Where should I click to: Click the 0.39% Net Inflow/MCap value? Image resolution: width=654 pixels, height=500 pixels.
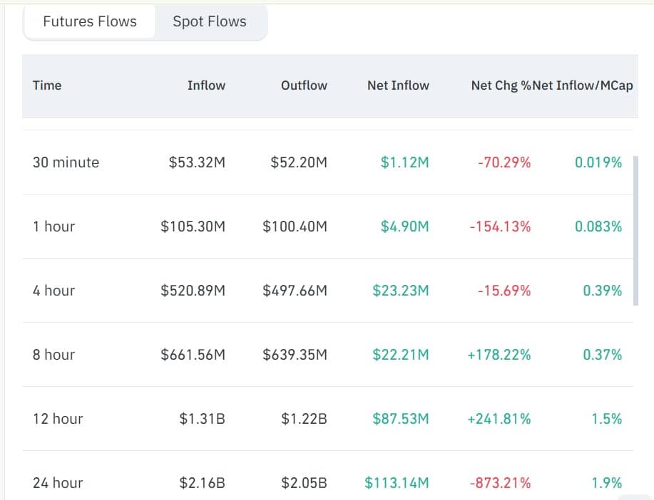tap(601, 291)
